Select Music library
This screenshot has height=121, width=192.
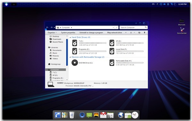click(x=53, y=53)
